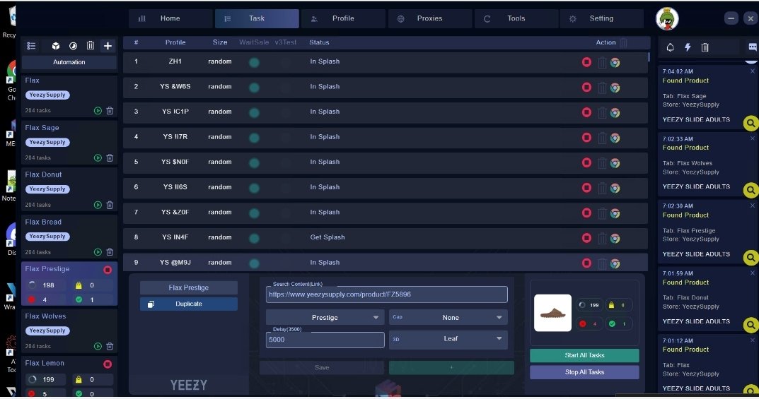Toggle WaitSale for task 9 YS @M9J
Screen dimensions: 759x399
click(254, 263)
